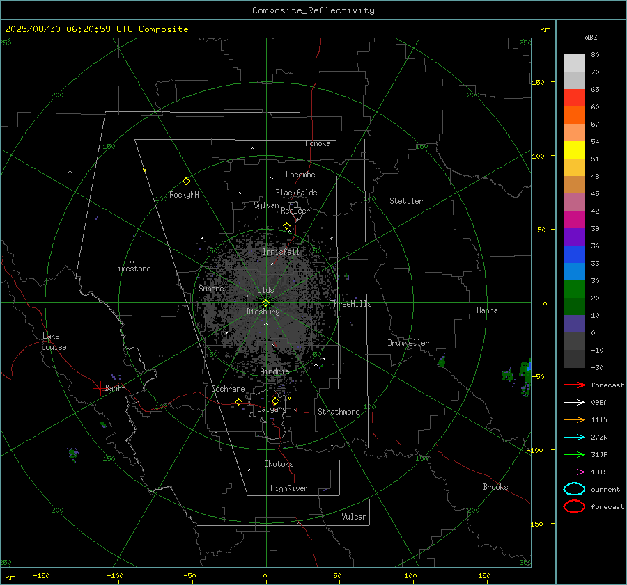Click the magenta 18TS arrow legend icon
This screenshot has width=627, height=585.
[x=574, y=472]
